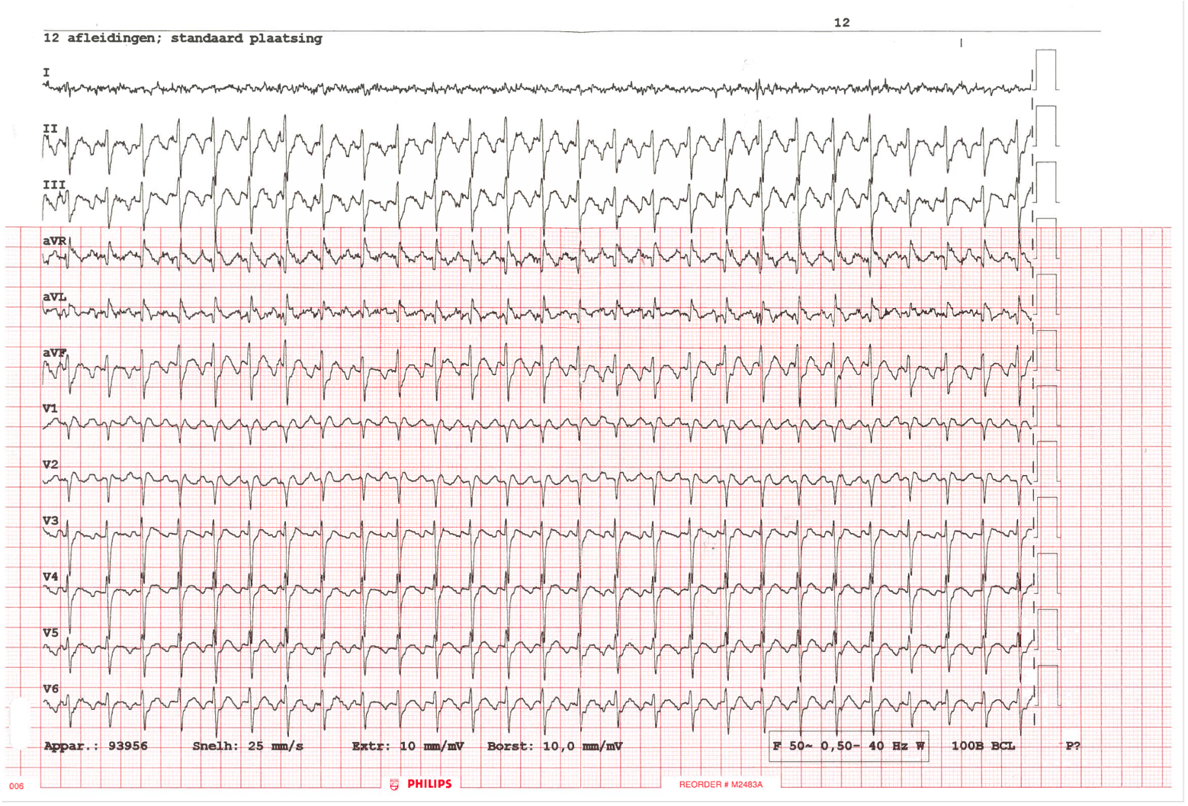The image size is (1188, 806).
Task: Click the calibration pulse beside lead I
Action: 1046,69
